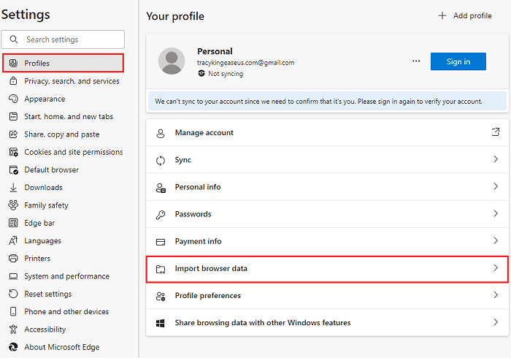Click the Windows logo icon for sharing data
The height and width of the screenshot is (358, 511).
pyautogui.click(x=161, y=323)
